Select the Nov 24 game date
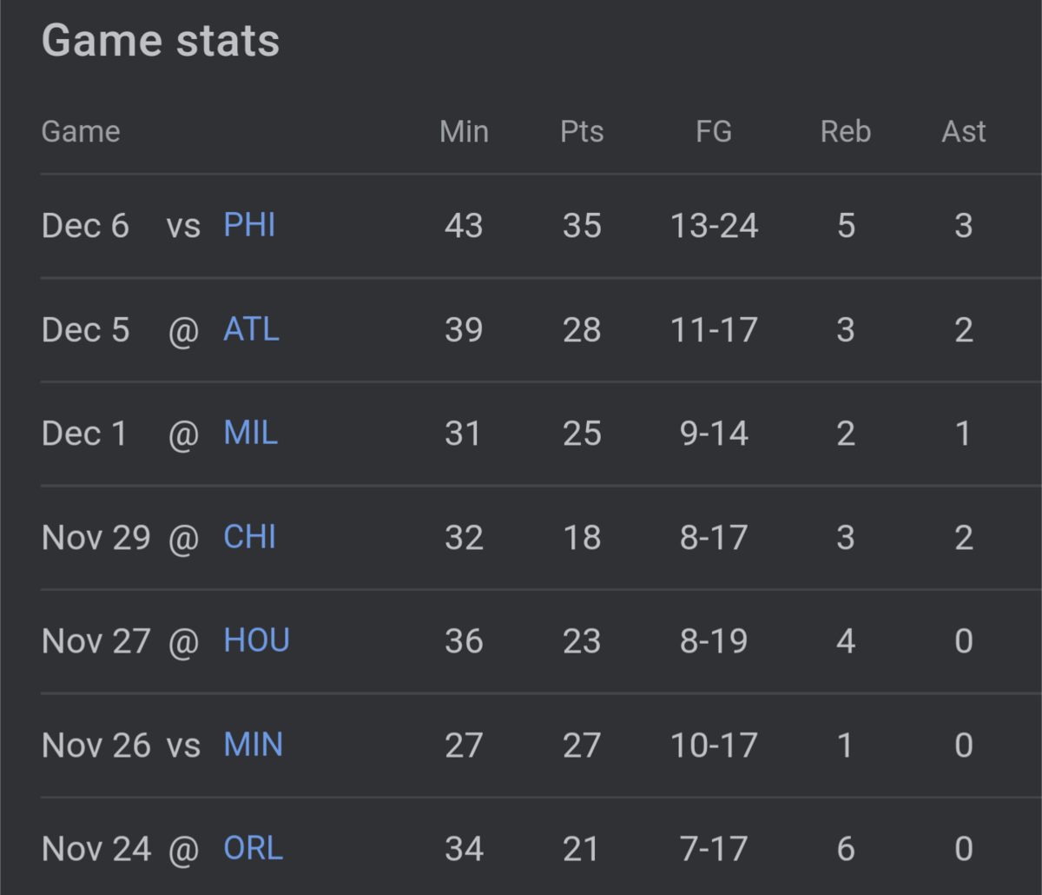1042x895 pixels. pyautogui.click(x=96, y=848)
